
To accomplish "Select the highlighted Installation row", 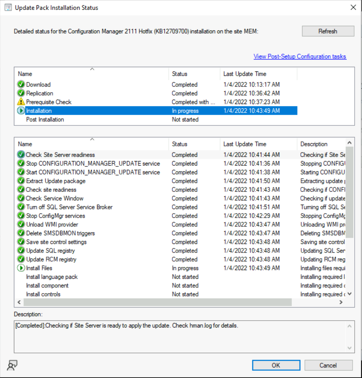I will (157, 111).
